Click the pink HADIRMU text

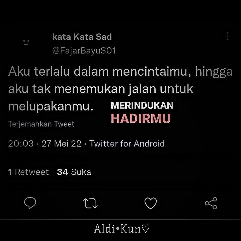click(141, 118)
